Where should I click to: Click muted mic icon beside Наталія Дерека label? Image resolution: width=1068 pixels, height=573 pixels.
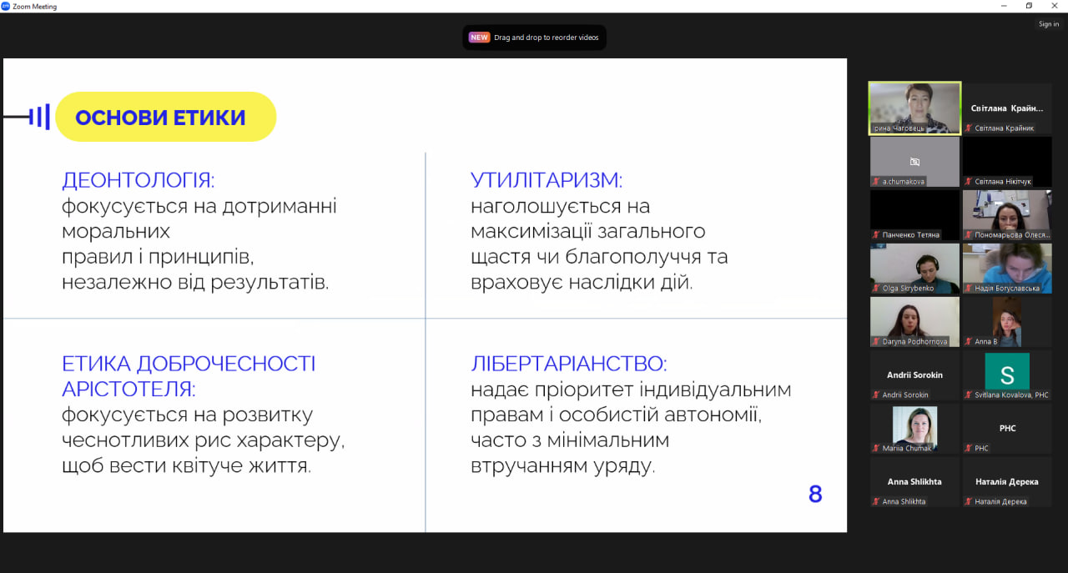click(969, 502)
